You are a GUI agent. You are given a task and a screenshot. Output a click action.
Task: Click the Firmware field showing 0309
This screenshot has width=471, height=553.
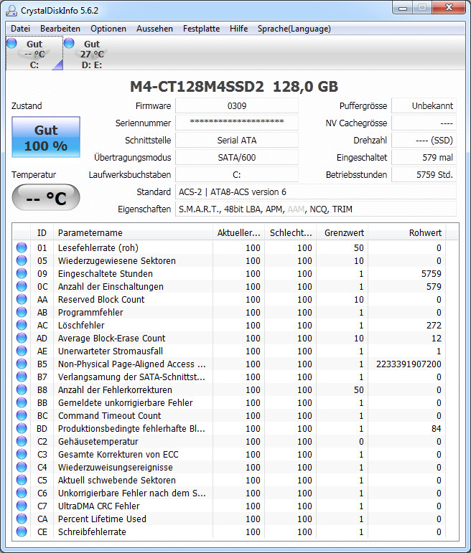click(237, 106)
